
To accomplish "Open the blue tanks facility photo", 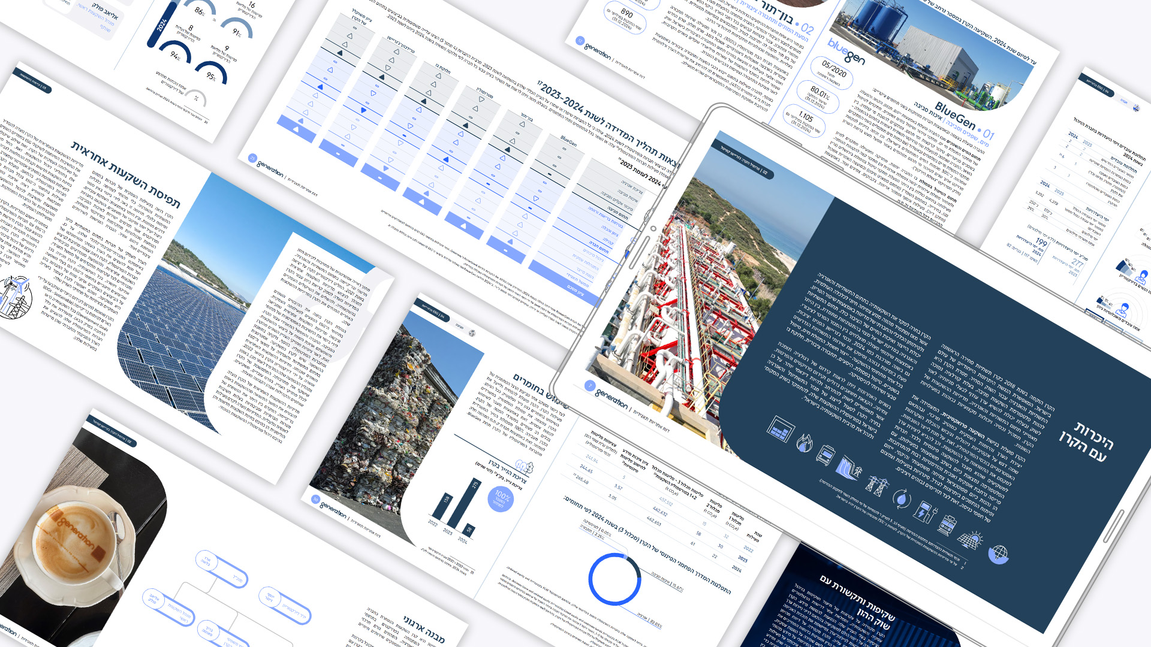I will (935, 54).
